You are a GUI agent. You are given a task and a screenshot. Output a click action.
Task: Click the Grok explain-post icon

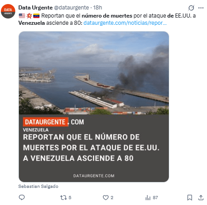pos(191,8)
